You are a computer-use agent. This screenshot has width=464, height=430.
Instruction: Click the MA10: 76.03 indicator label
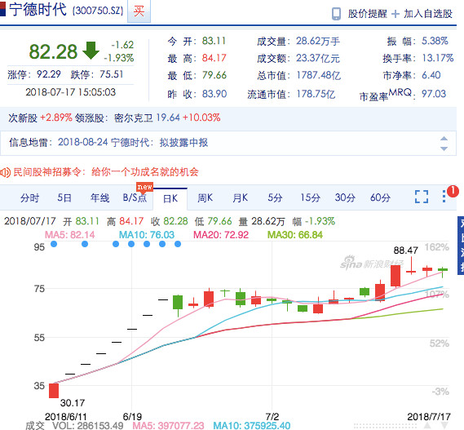tap(147, 235)
